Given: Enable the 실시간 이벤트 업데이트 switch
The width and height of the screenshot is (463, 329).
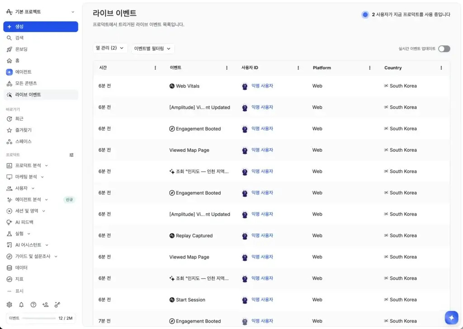Looking at the screenshot, I should 444,49.
